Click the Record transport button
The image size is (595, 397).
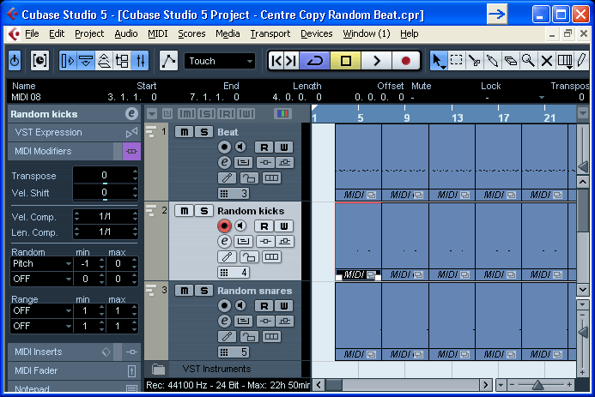point(405,61)
